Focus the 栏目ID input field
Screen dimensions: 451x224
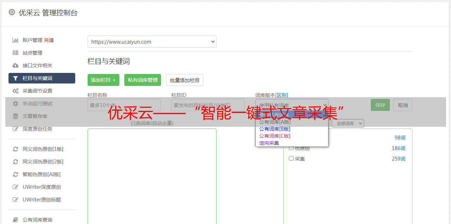click(208, 105)
